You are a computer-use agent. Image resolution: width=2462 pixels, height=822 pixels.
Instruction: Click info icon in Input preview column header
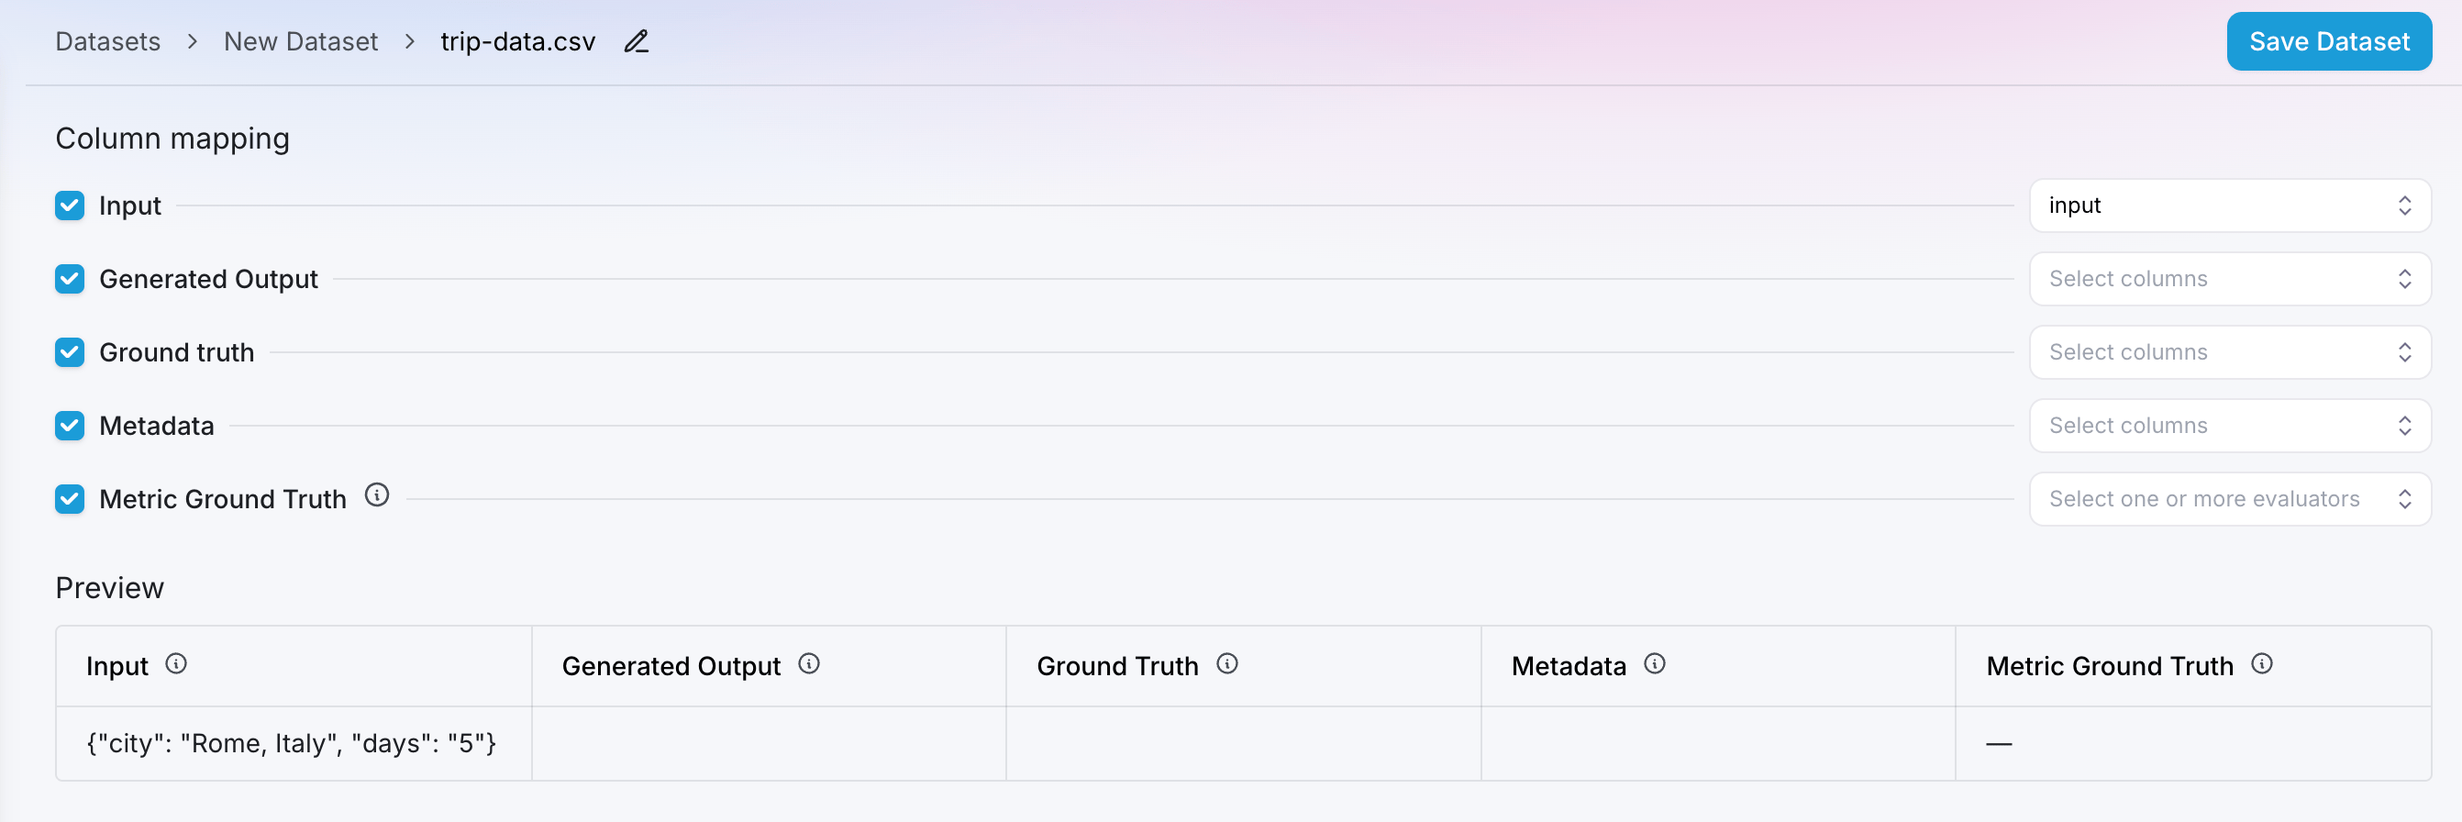click(x=176, y=664)
